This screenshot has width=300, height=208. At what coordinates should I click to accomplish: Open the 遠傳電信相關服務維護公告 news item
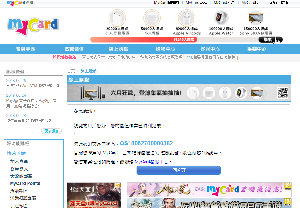[x=29, y=121]
